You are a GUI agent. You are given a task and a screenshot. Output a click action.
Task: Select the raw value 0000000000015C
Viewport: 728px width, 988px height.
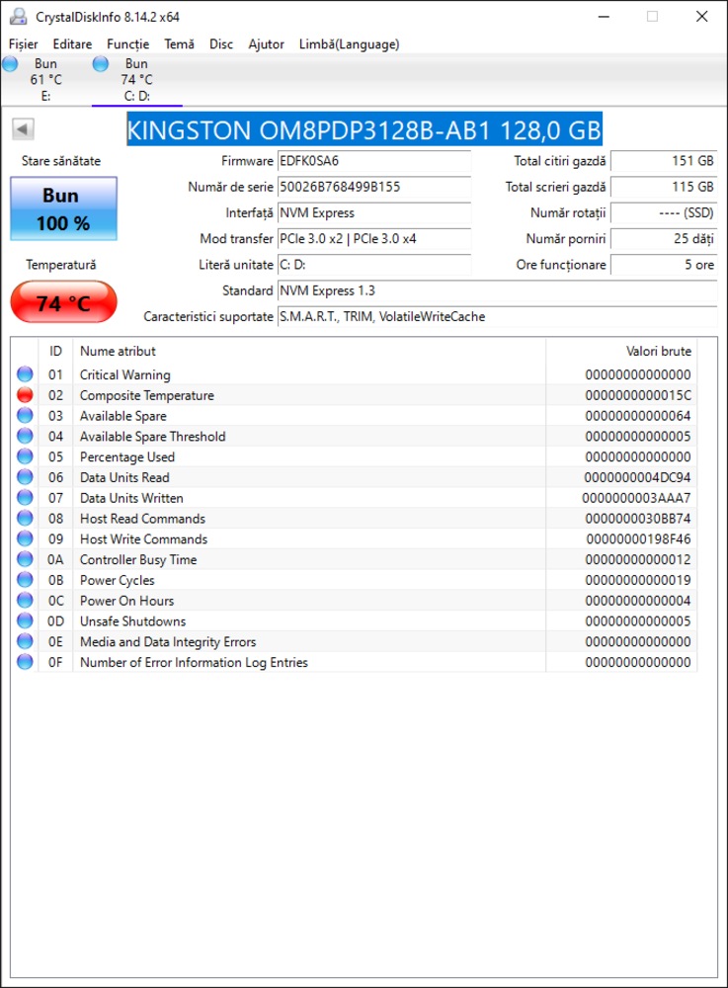tap(638, 395)
